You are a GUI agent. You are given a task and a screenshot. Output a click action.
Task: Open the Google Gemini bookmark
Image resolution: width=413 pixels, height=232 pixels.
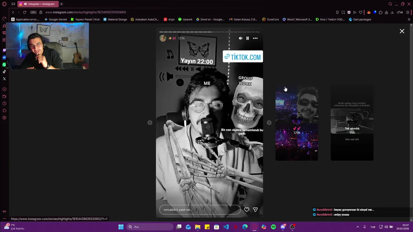point(55,19)
